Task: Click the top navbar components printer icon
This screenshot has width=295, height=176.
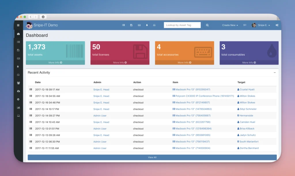Action: [x=154, y=25]
